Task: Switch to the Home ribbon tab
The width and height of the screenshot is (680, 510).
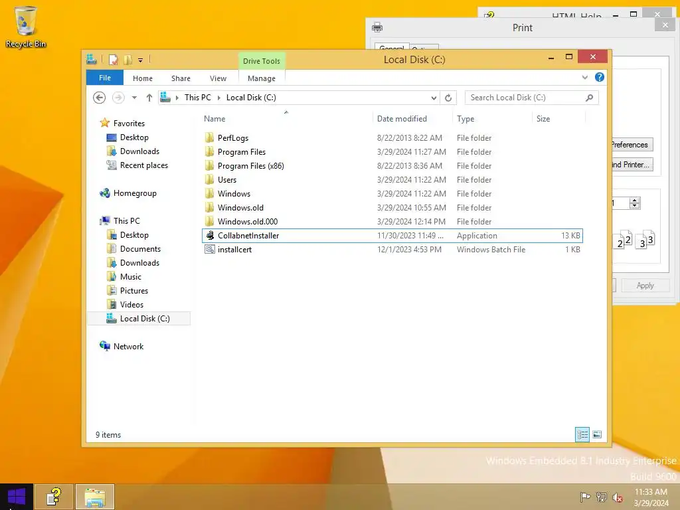Action: tap(143, 78)
